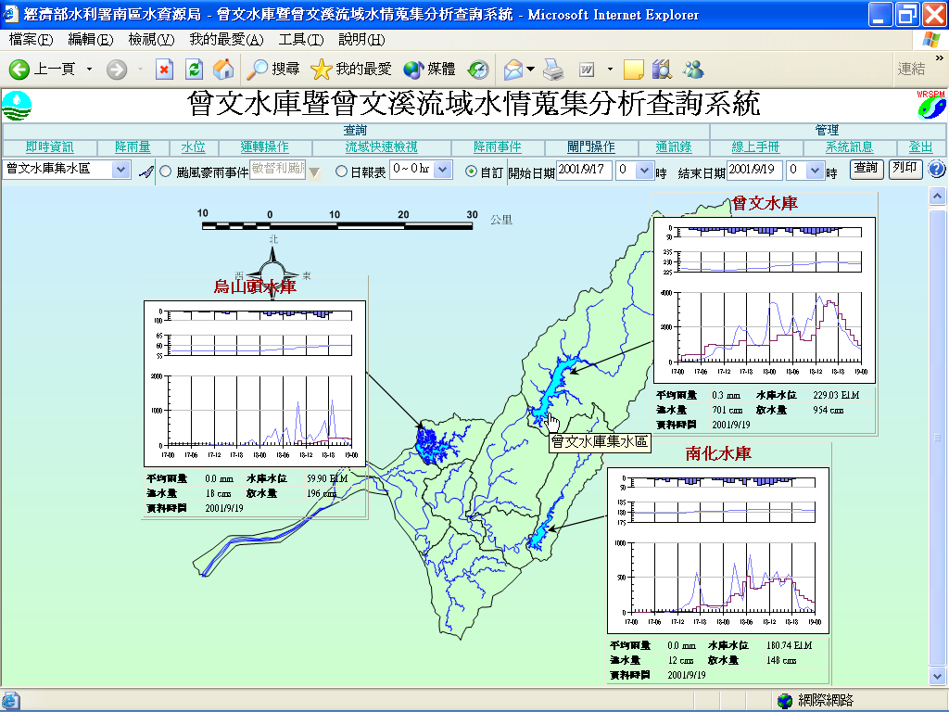Viewport: 949px width, 712px height.
Task: Click the 烏山頭水庫 chart thumbnail
Action: point(255,383)
